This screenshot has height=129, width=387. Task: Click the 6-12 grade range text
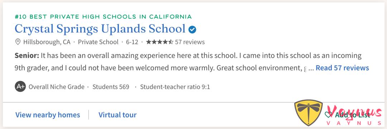point(132,42)
